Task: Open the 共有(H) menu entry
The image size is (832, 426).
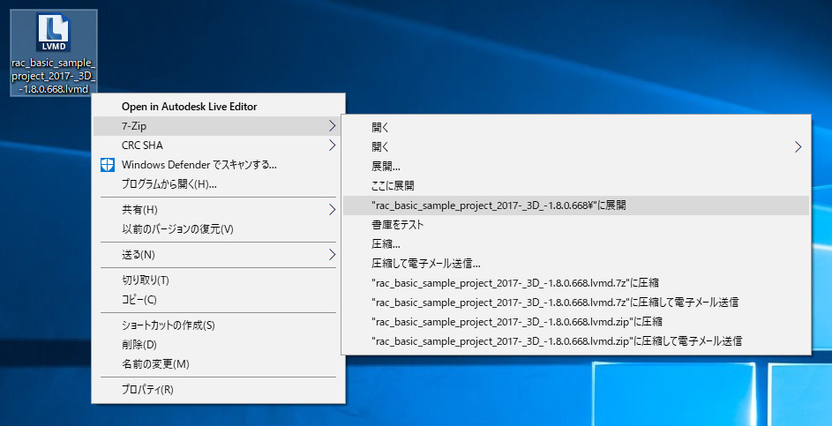Action: (218, 210)
